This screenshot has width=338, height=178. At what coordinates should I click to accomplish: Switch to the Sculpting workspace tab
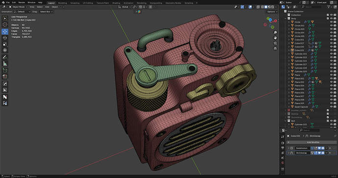(75, 3)
